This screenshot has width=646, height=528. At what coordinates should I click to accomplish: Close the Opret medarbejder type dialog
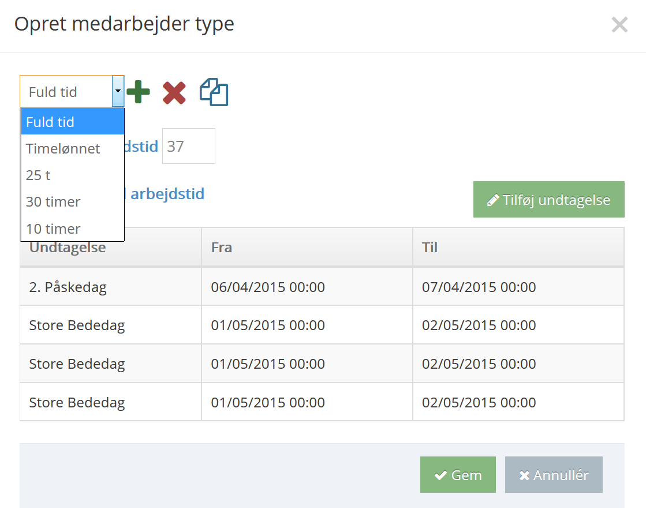619,24
